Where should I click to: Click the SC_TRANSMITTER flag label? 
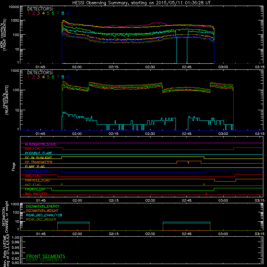(38, 162)
